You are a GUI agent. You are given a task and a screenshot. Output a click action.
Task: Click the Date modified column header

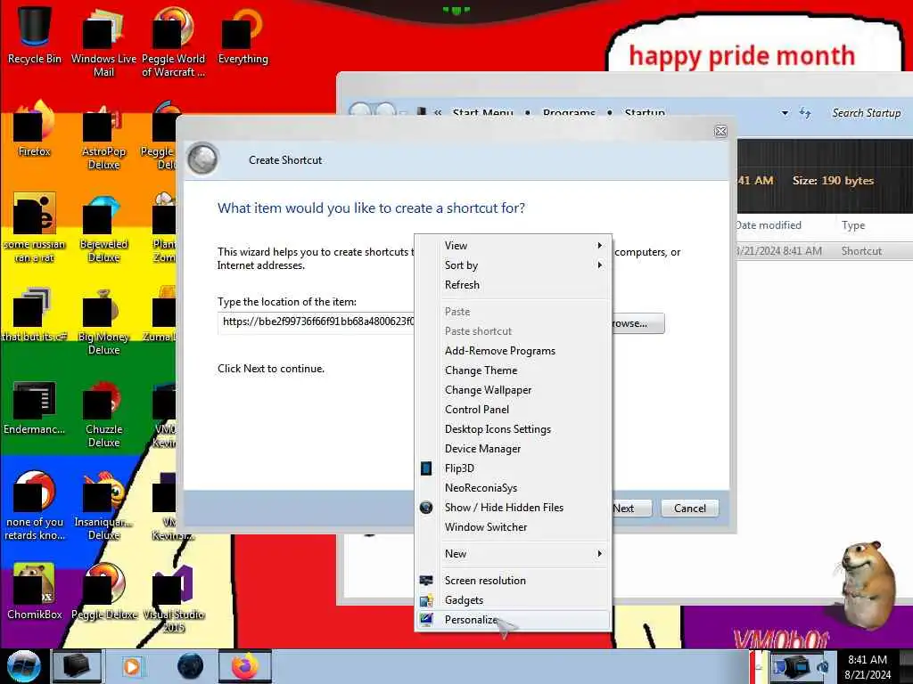[x=769, y=225]
